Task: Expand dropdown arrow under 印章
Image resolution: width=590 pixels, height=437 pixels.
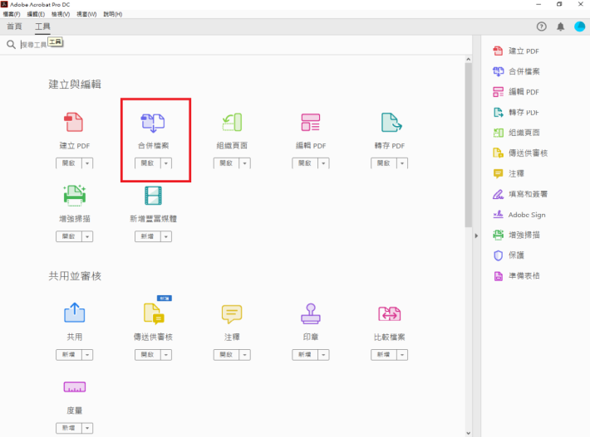Action: (323, 355)
